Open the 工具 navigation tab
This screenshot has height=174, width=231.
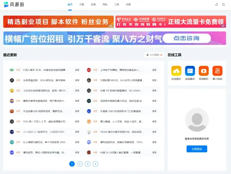pyautogui.click(x=117, y=4)
